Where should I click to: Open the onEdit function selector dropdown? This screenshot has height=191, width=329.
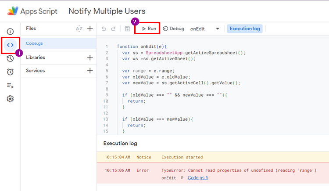[x=205, y=29]
